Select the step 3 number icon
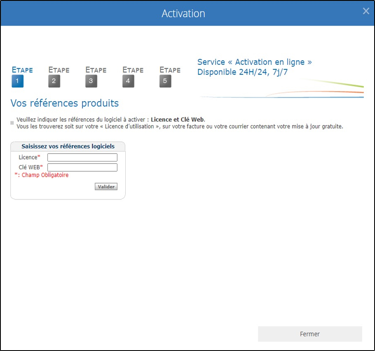The width and height of the screenshot is (375, 351). 91,81
